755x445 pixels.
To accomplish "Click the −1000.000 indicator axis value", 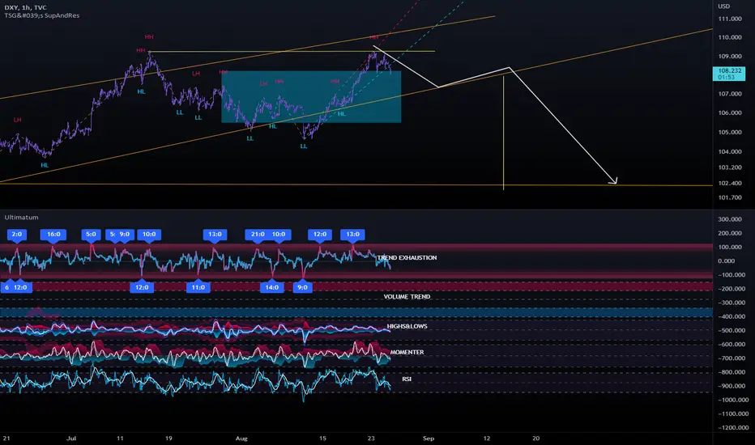I will click(732, 400).
